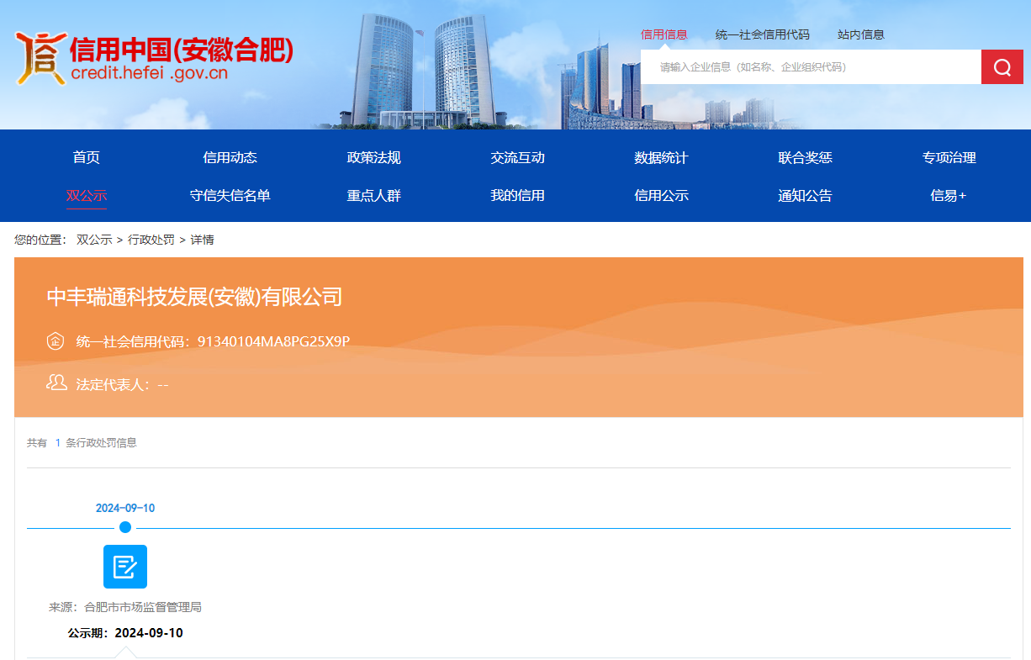Viewport: 1031px width, 660px height.
Task: Click the 公示期 2024-09-10 text
Action: [125, 632]
